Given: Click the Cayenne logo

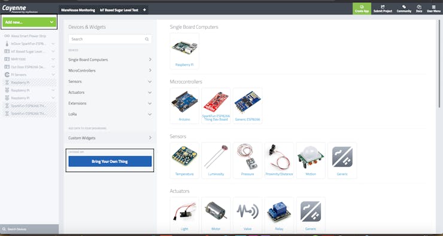Looking at the screenshot, I should tap(20, 9).
